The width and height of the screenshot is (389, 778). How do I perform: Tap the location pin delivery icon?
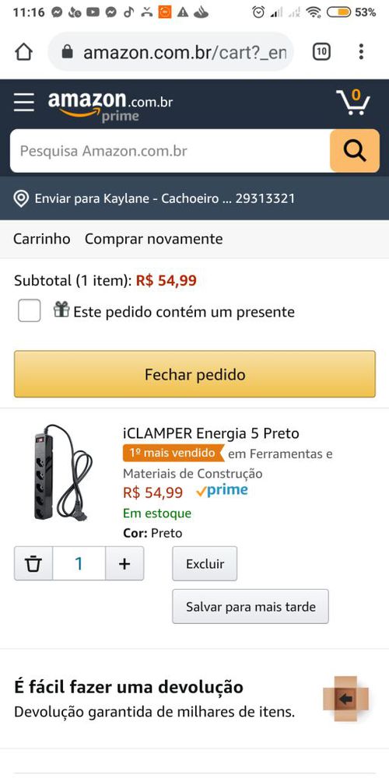point(21,199)
